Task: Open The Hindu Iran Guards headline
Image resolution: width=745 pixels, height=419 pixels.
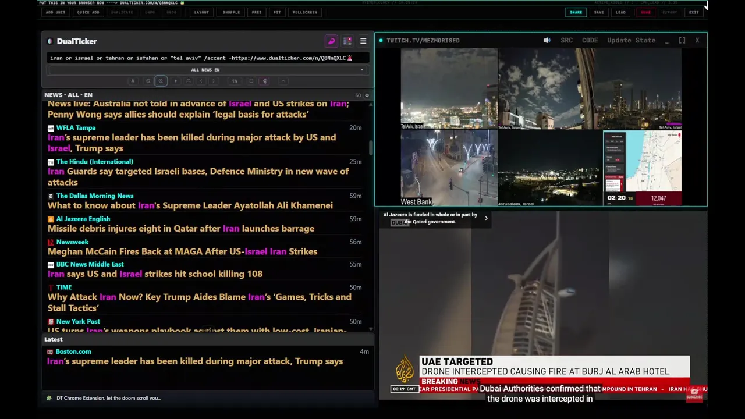Action: (x=198, y=177)
